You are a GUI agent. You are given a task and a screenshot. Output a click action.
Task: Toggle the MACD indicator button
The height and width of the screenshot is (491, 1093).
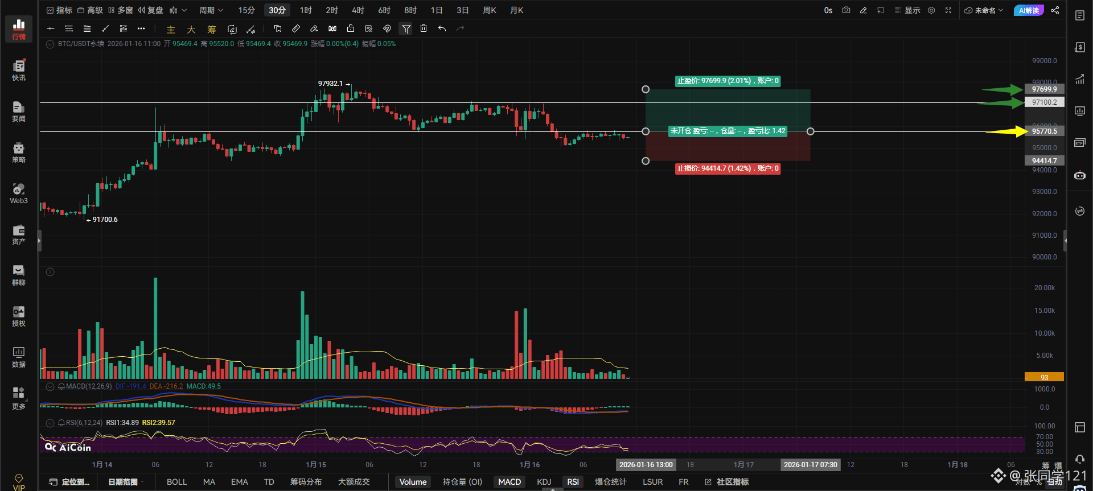(509, 482)
